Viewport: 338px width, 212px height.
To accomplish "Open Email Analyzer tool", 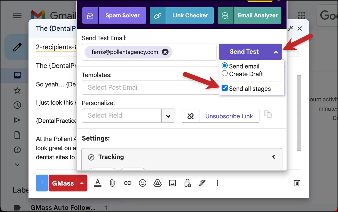I will (x=258, y=15).
